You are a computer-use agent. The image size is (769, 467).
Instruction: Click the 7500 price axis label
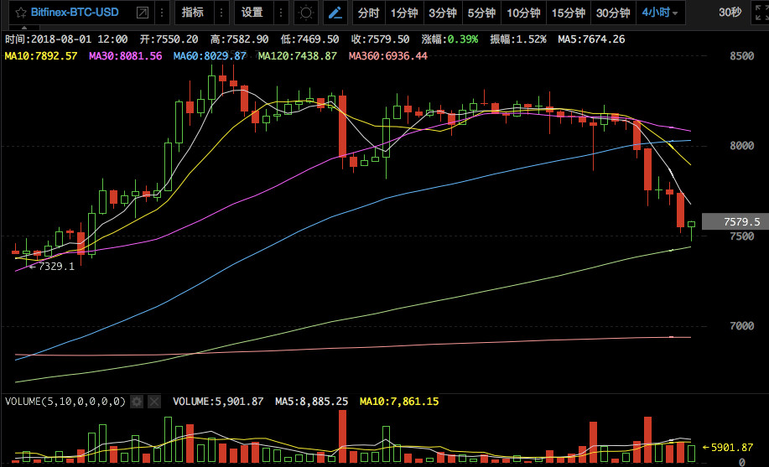tap(741, 236)
